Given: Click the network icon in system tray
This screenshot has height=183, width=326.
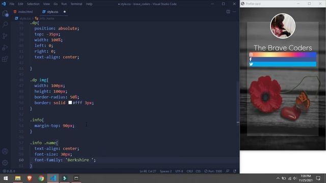Looking at the screenshot, I should (x=289, y=178).
